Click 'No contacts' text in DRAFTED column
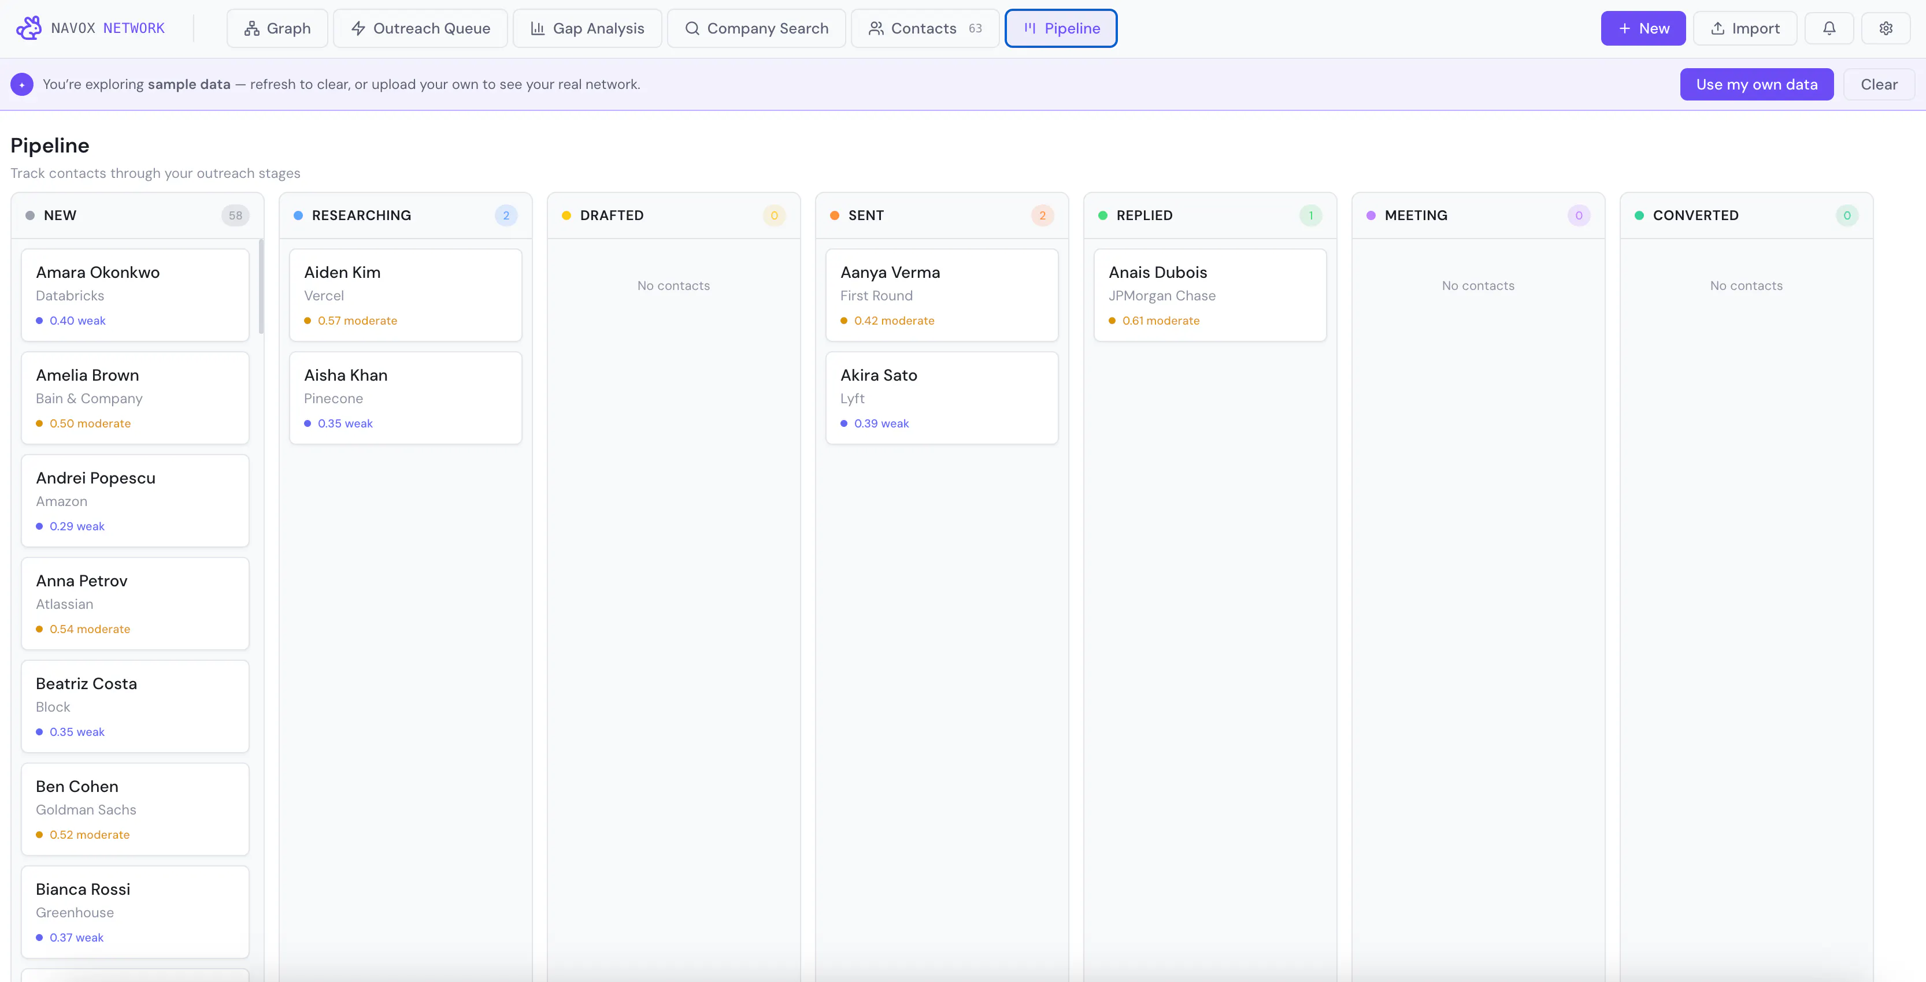 pyautogui.click(x=673, y=285)
